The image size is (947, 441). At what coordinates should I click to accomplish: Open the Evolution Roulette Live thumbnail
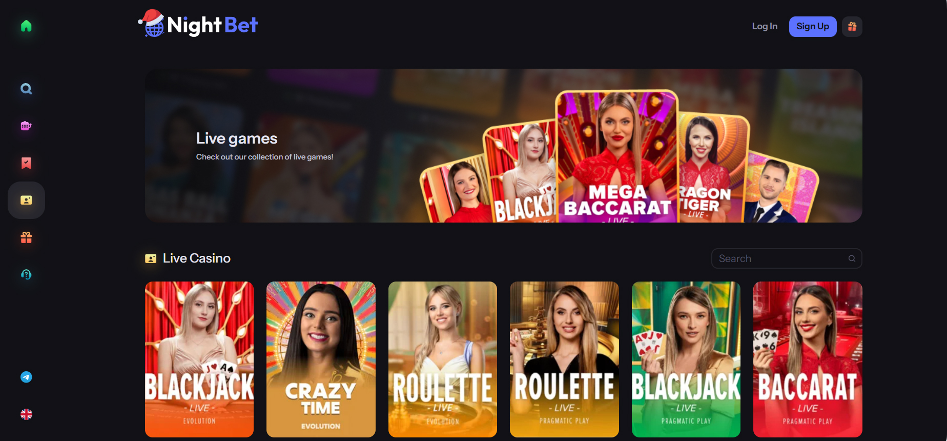tap(443, 359)
